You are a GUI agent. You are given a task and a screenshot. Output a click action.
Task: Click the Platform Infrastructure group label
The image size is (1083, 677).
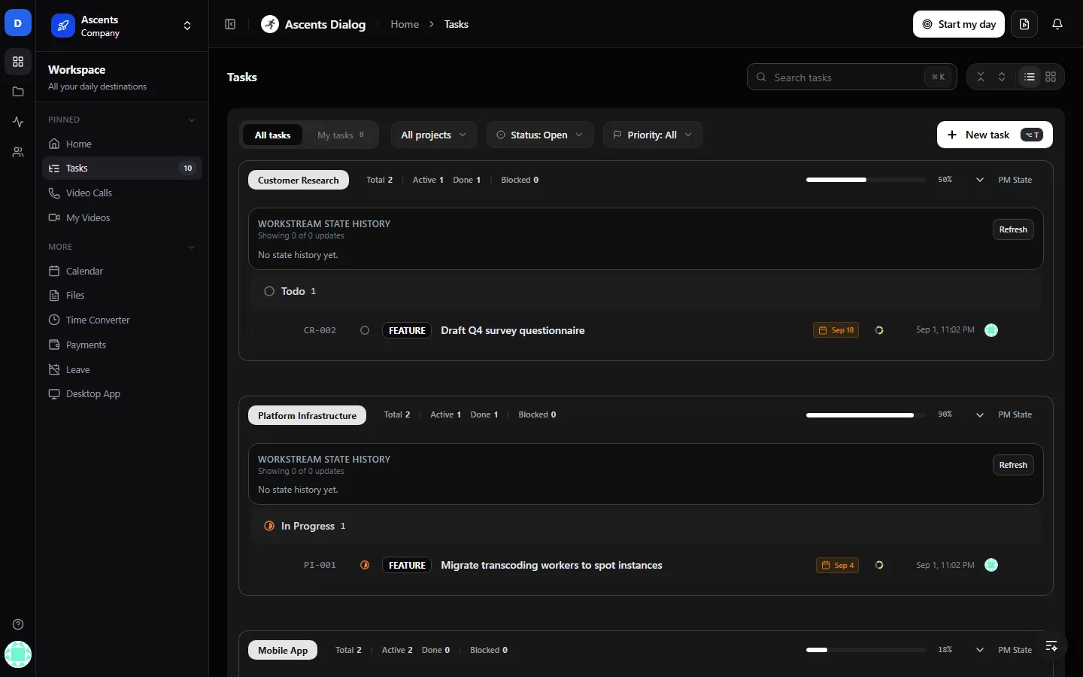[x=307, y=415]
